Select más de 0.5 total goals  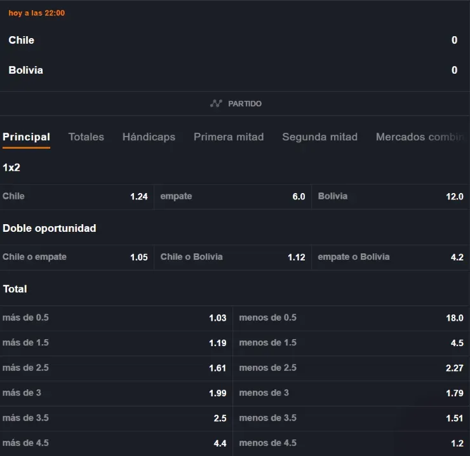tap(116, 318)
